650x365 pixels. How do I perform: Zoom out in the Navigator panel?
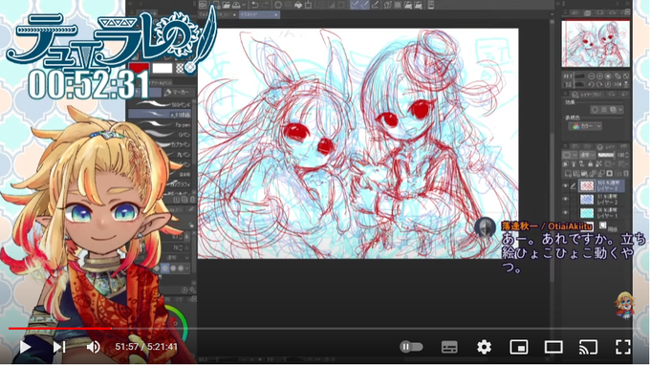pyautogui.click(x=592, y=76)
